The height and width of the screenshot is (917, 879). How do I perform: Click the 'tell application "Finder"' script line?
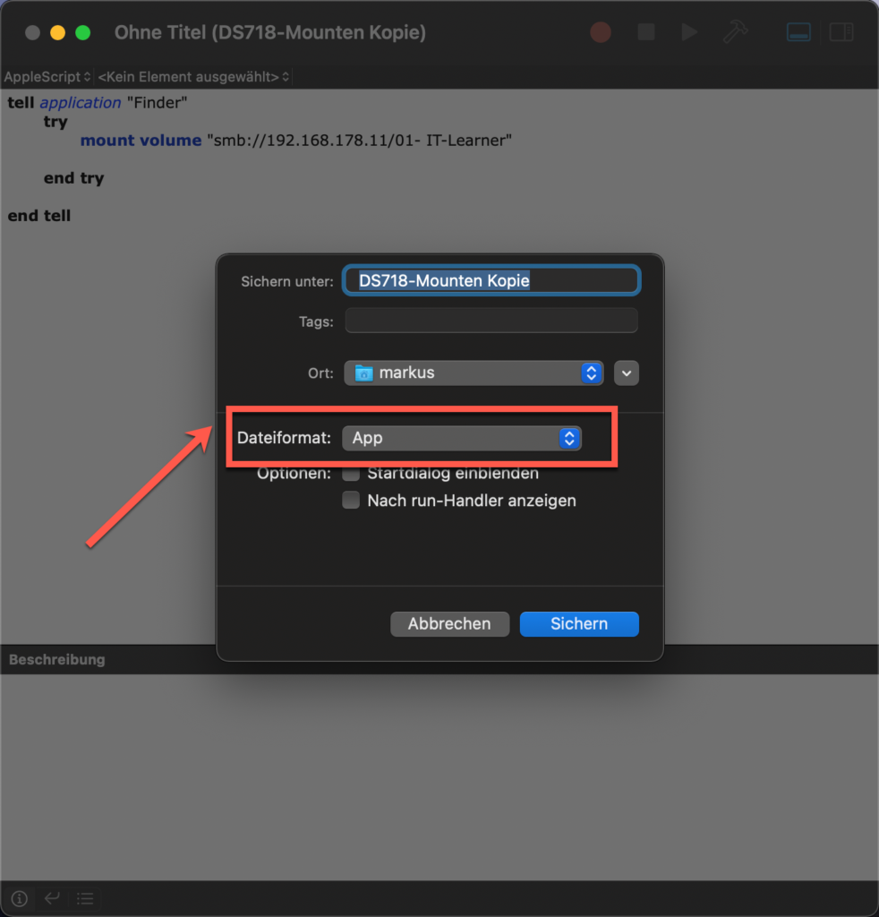pyautogui.click(x=97, y=103)
